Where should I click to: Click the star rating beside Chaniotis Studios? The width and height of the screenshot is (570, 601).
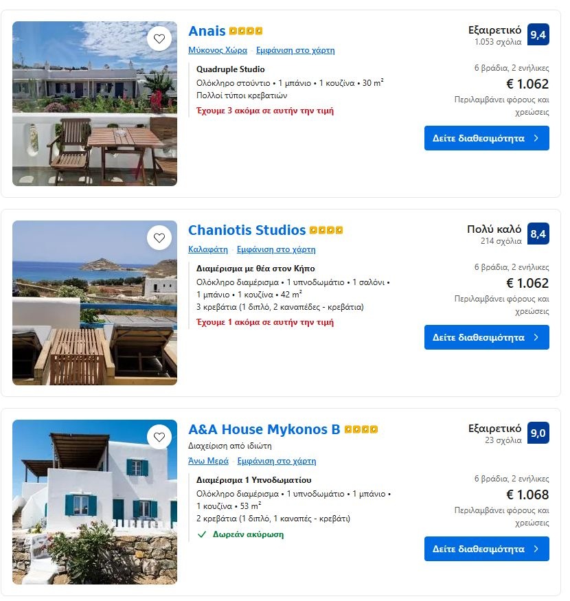click(x=326, y=231)
